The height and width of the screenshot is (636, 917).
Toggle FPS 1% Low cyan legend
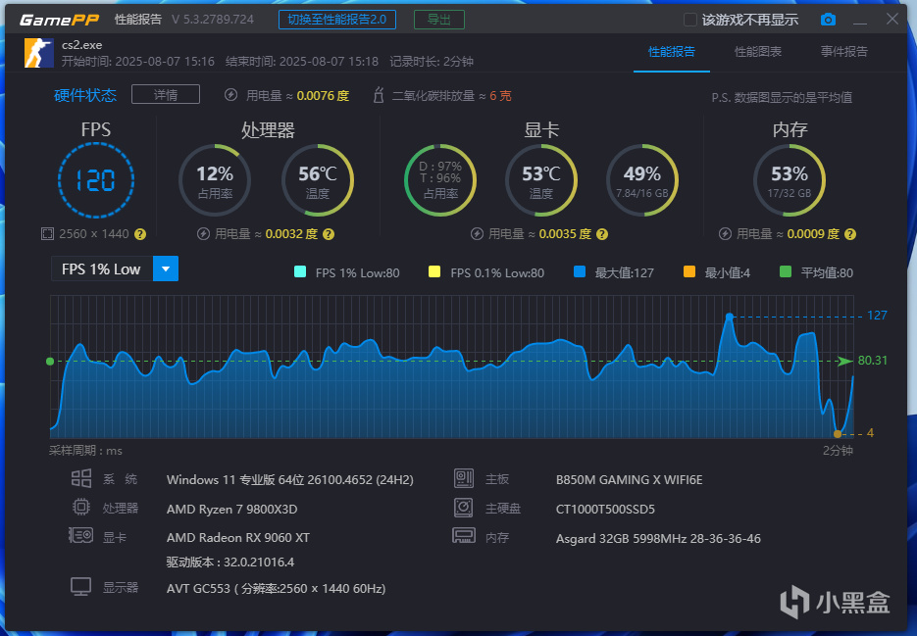pos(300,271)
